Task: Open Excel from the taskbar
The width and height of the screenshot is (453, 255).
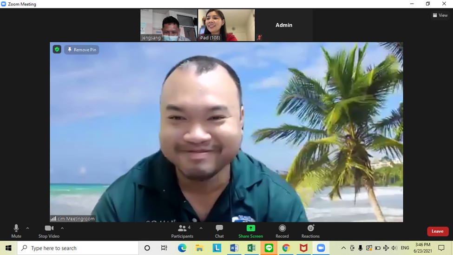Action: pos(251,248)
